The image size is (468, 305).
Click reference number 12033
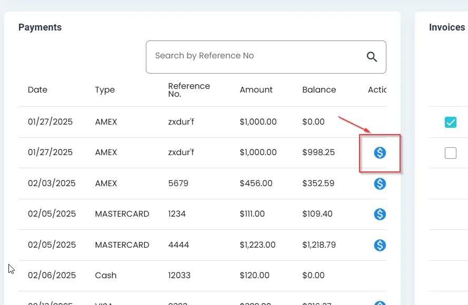pos(179,275)
